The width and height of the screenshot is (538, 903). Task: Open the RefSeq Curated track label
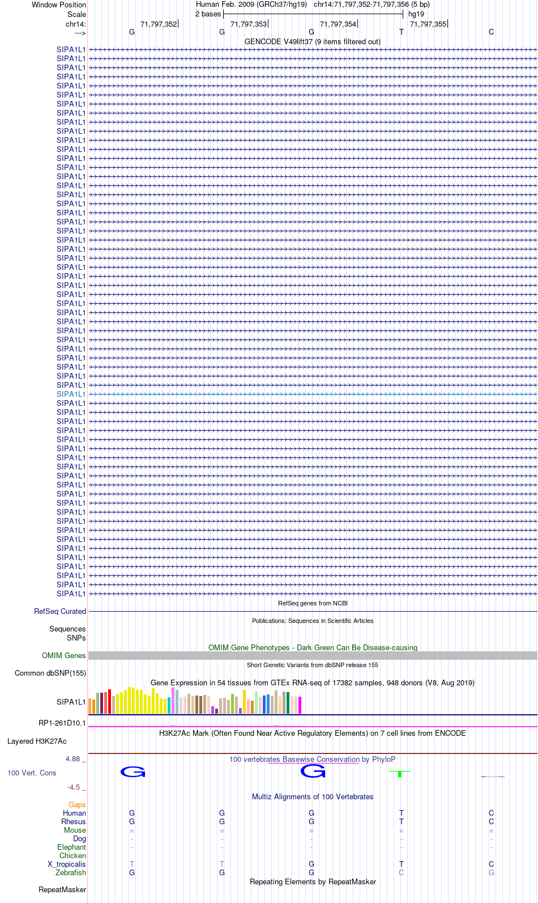60,611
